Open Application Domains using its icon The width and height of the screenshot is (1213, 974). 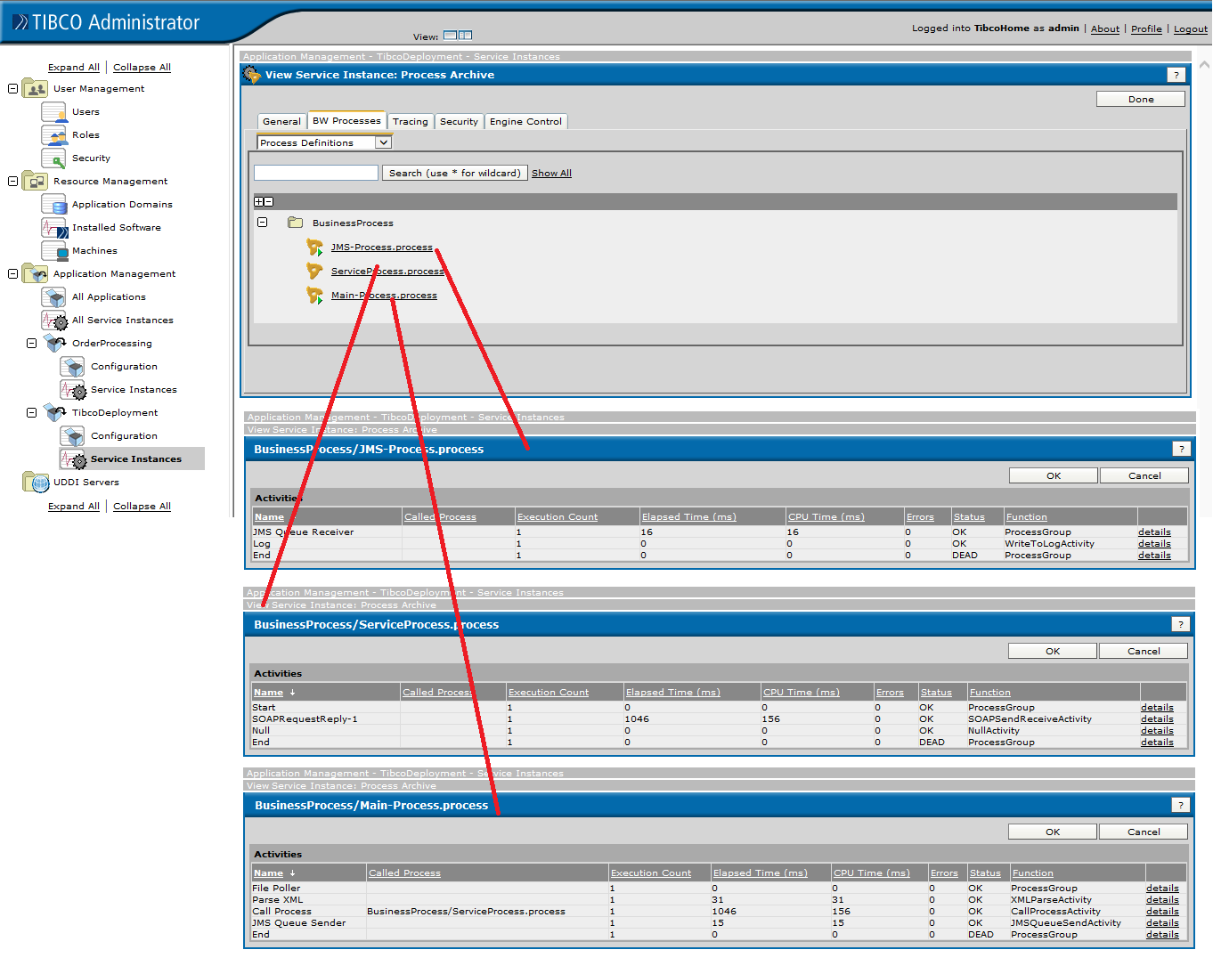click(x=53, y=204)
